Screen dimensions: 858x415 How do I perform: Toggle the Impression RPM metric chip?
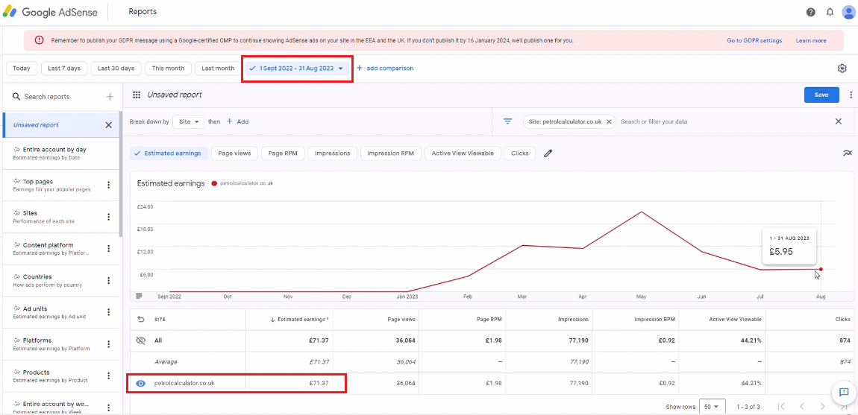coord(391,153)
